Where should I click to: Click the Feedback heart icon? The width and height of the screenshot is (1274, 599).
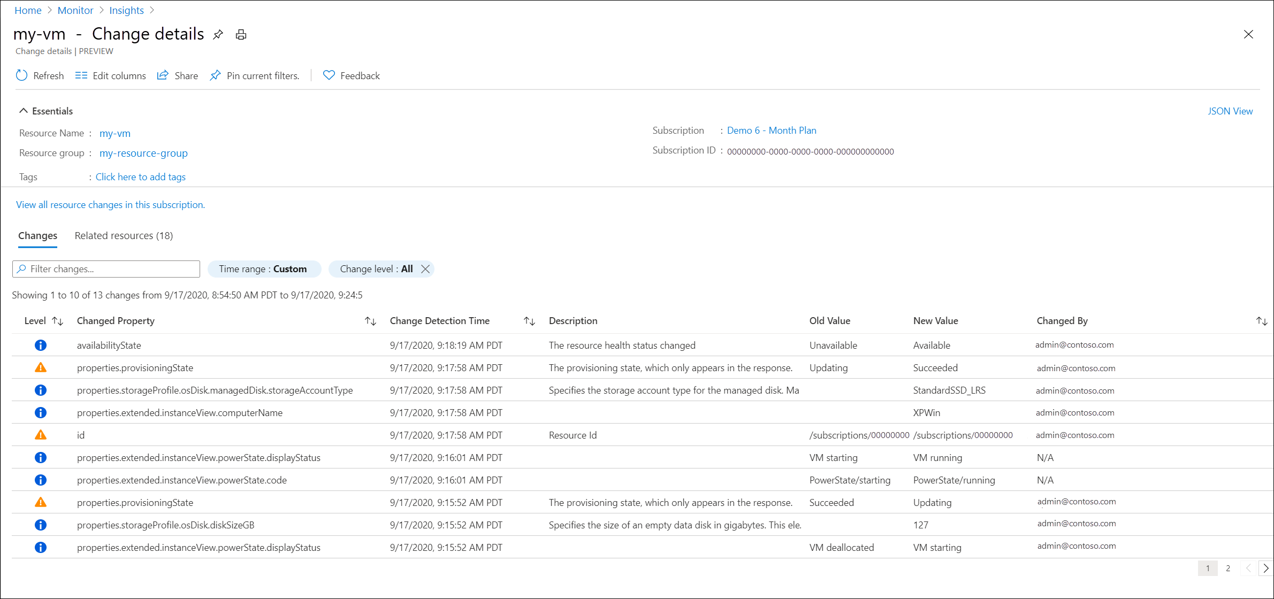point(329,75)
